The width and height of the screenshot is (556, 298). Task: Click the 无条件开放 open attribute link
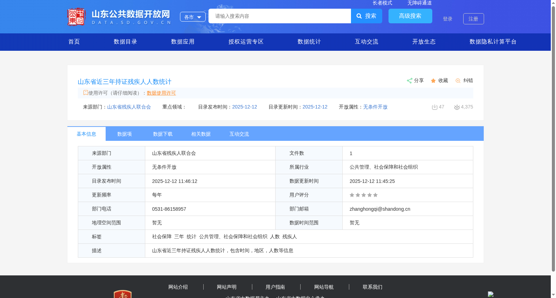tap(375, 107)
